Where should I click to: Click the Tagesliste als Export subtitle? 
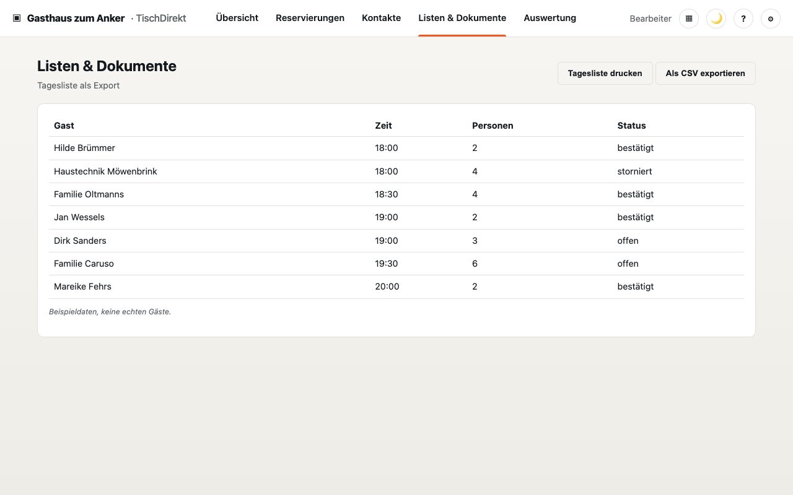(78, 85)
